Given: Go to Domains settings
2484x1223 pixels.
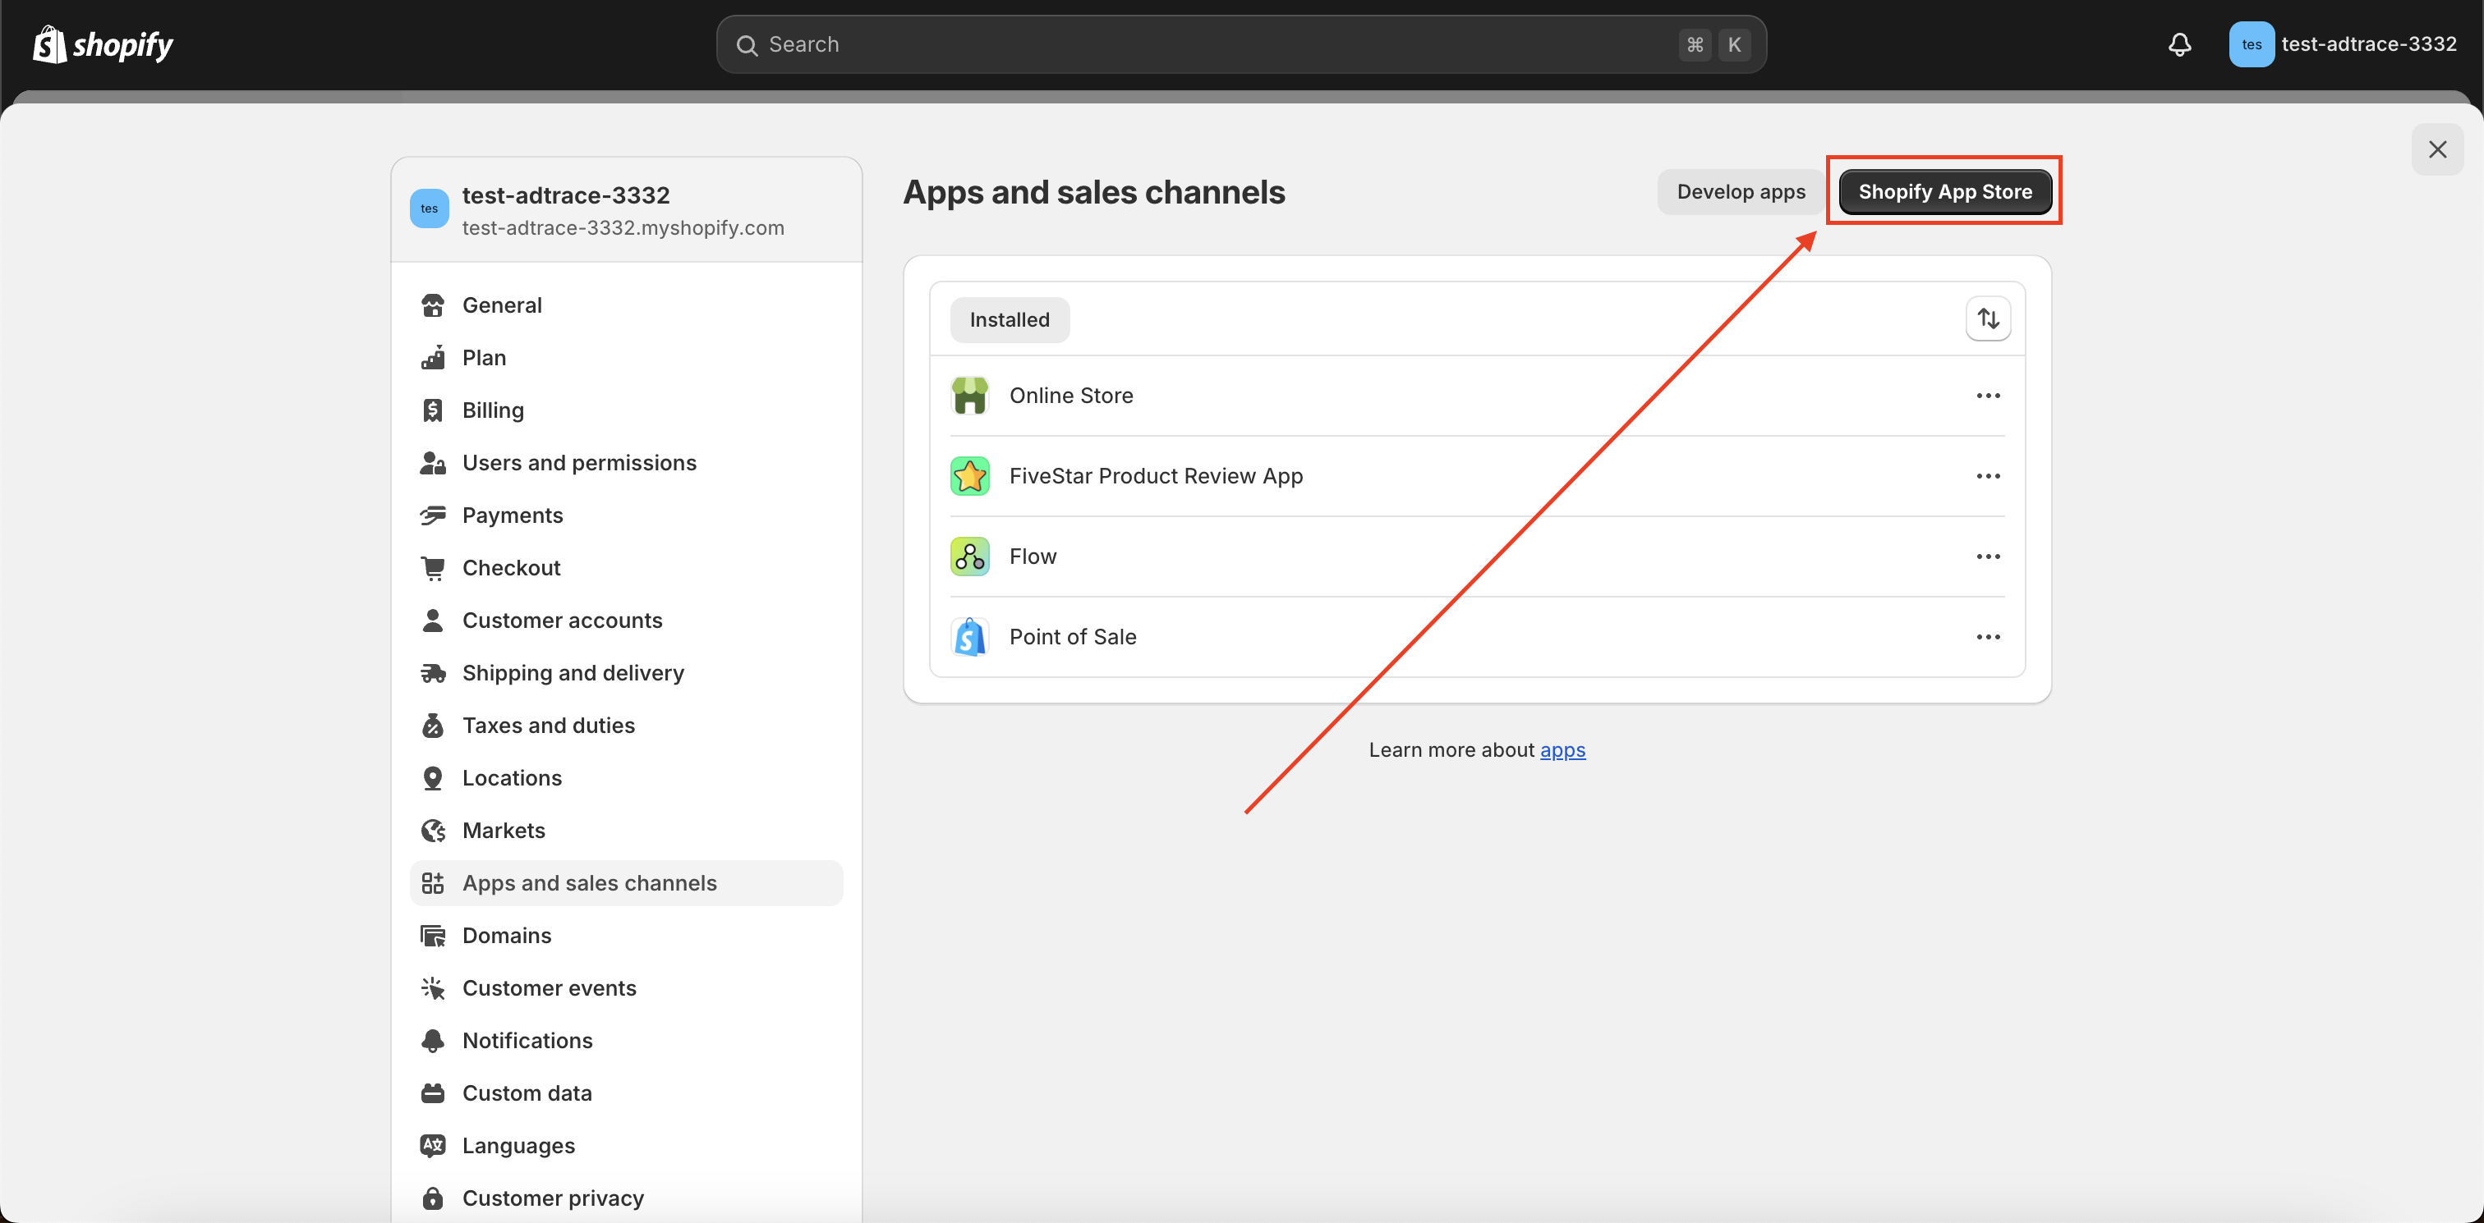Looking at the screenshot, I should pyautogui.click(x=626, y=936).
